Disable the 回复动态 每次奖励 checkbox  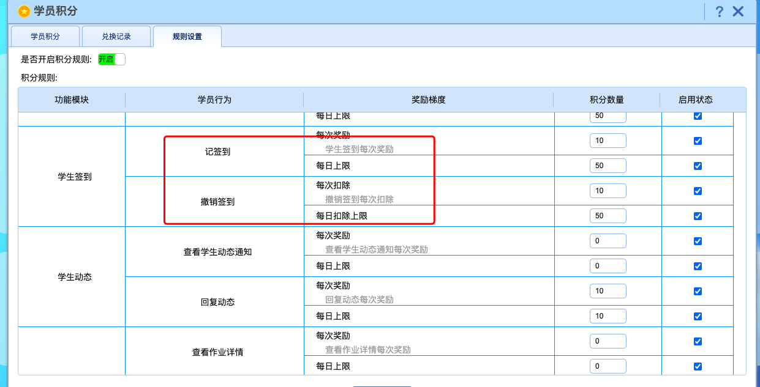pos(698,291)
